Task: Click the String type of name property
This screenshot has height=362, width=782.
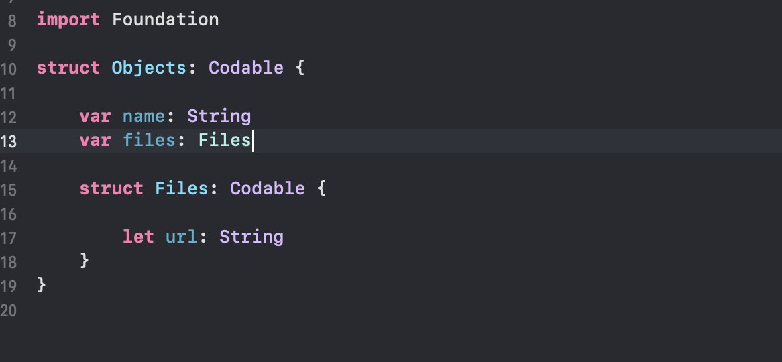Action: 219,116
